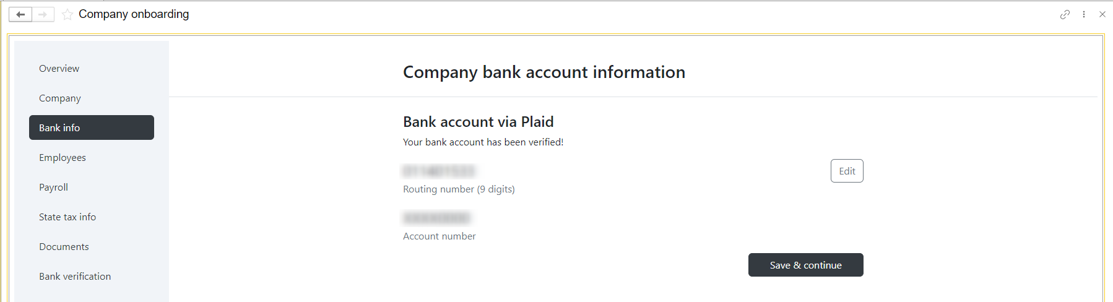Viewport: 1113px width, 302px height.
Task: Click the back arrow navigation icon
Action: (x=20, y=14)
